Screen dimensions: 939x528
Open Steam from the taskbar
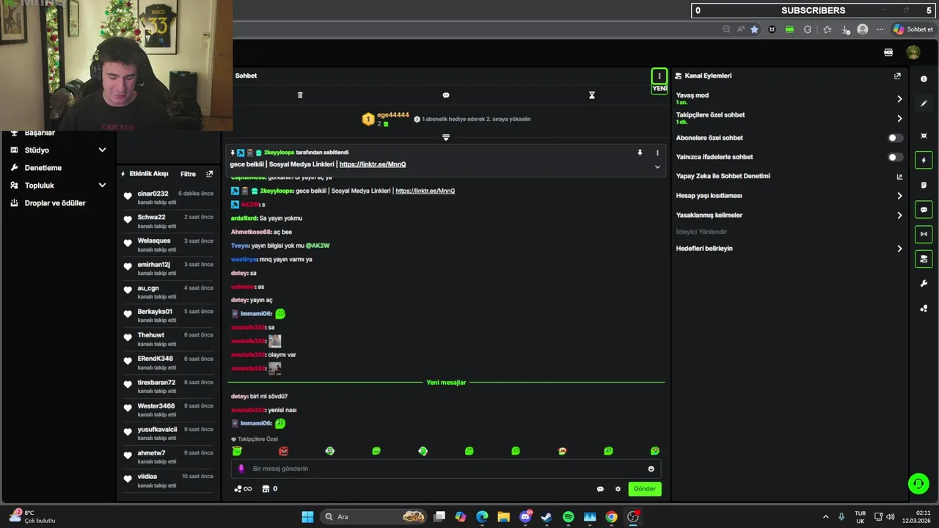pos(547,517)
